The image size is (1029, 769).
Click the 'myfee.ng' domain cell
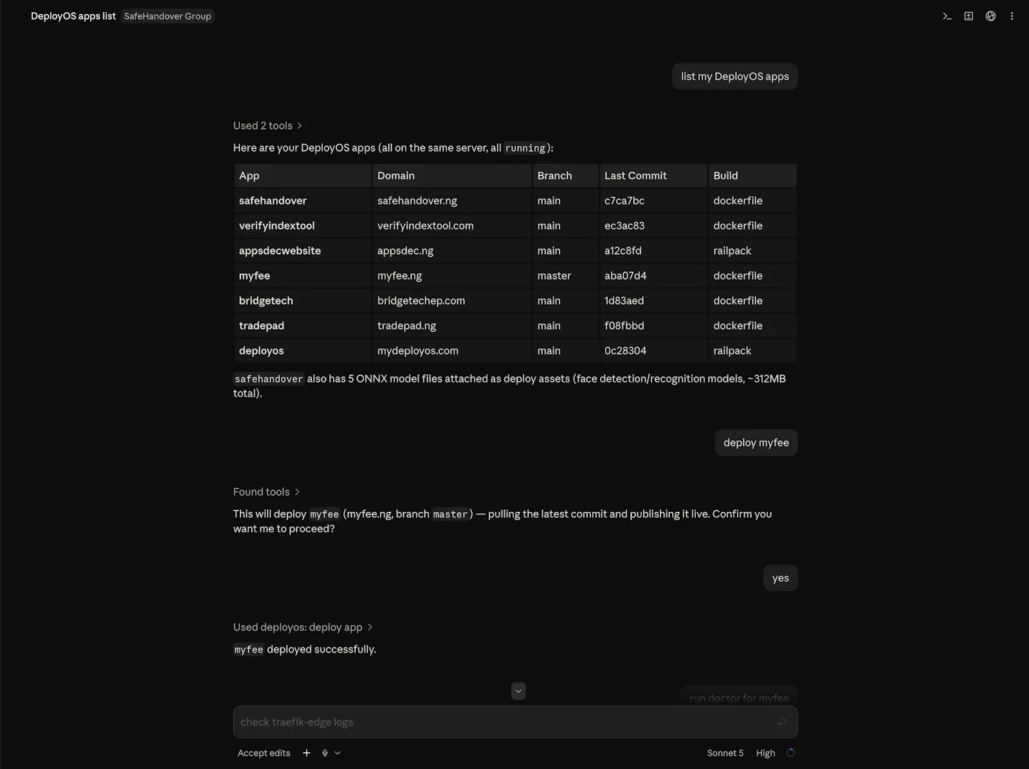tap(452, 276)
